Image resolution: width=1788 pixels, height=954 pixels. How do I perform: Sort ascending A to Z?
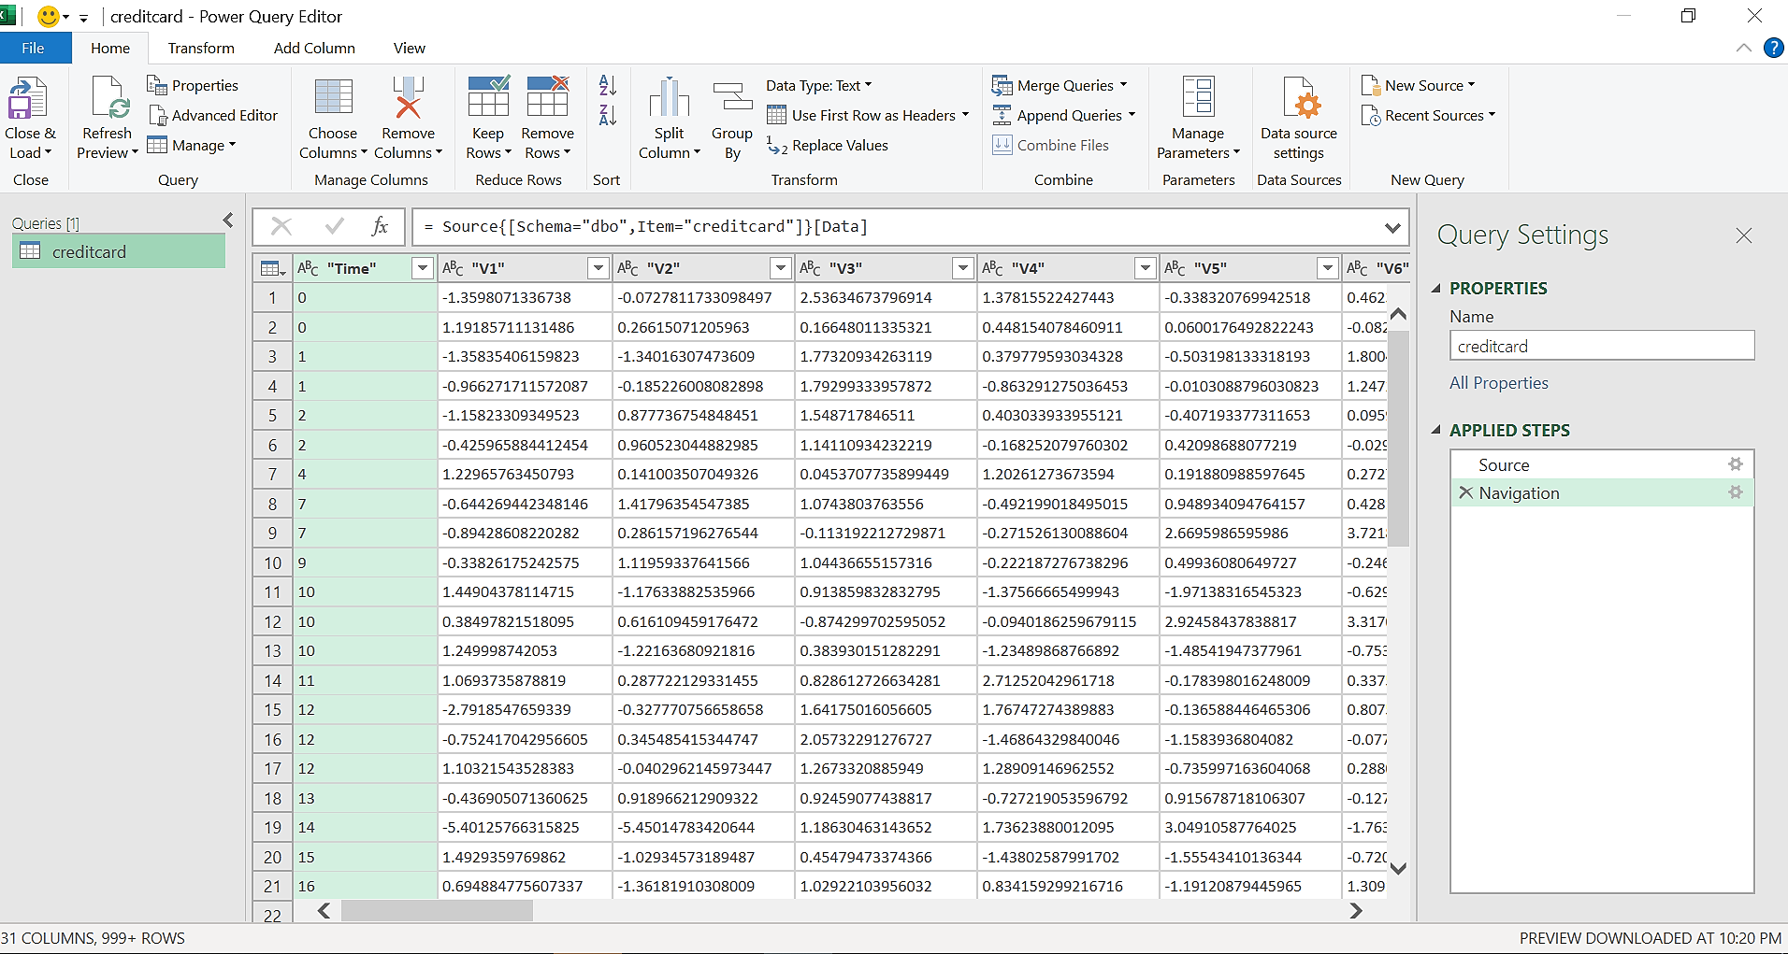[x=608, y=85]
